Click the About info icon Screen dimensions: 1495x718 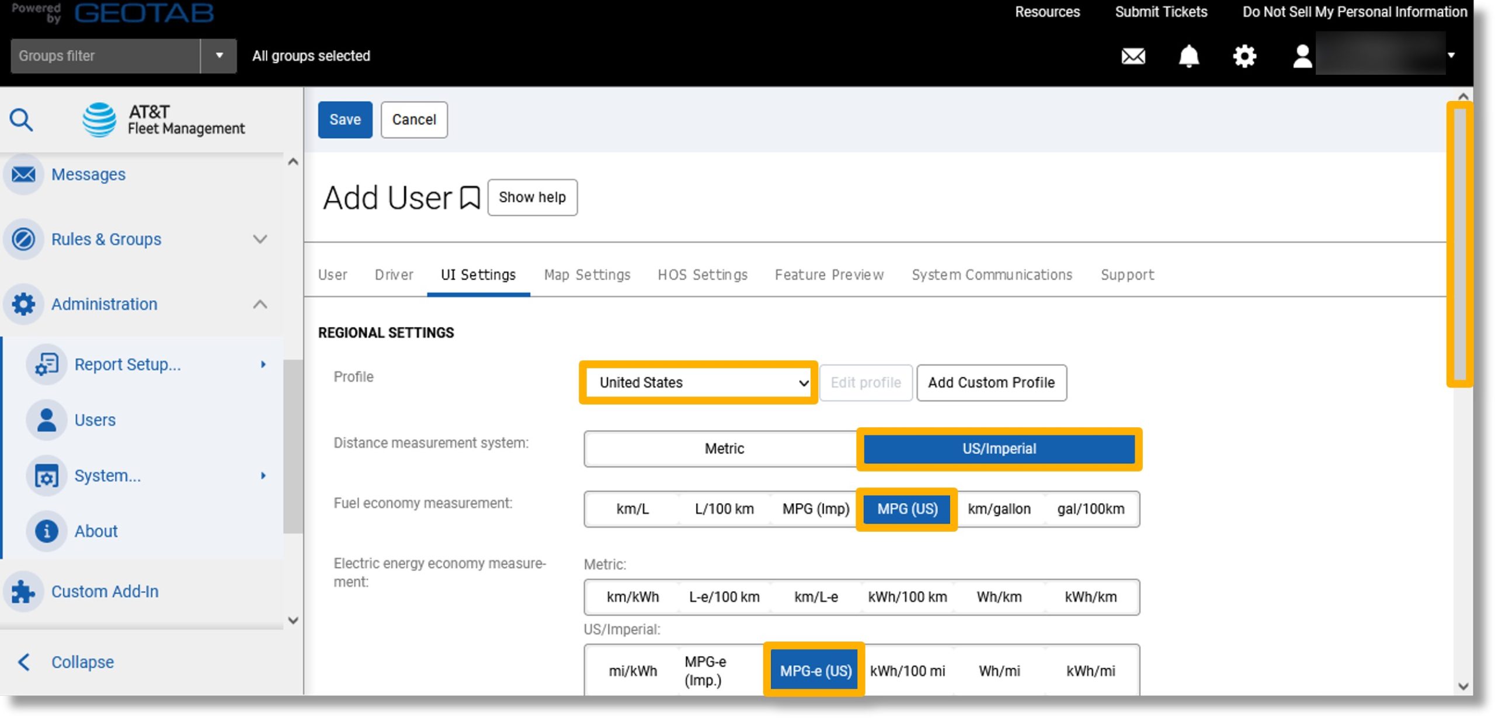[x=46, y=531]
